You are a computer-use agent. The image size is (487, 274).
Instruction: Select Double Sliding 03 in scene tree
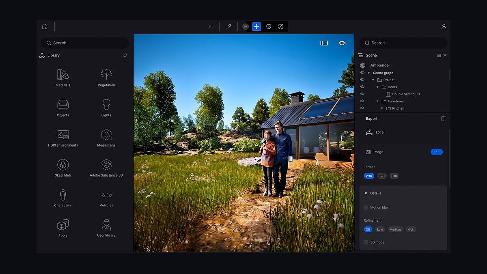(x=406, y=94)
